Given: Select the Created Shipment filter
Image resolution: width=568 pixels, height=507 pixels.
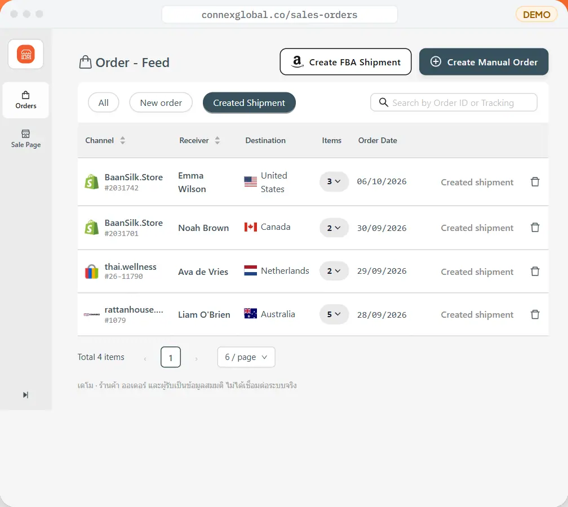Looking at the screenshot, I should pos(249,103).
